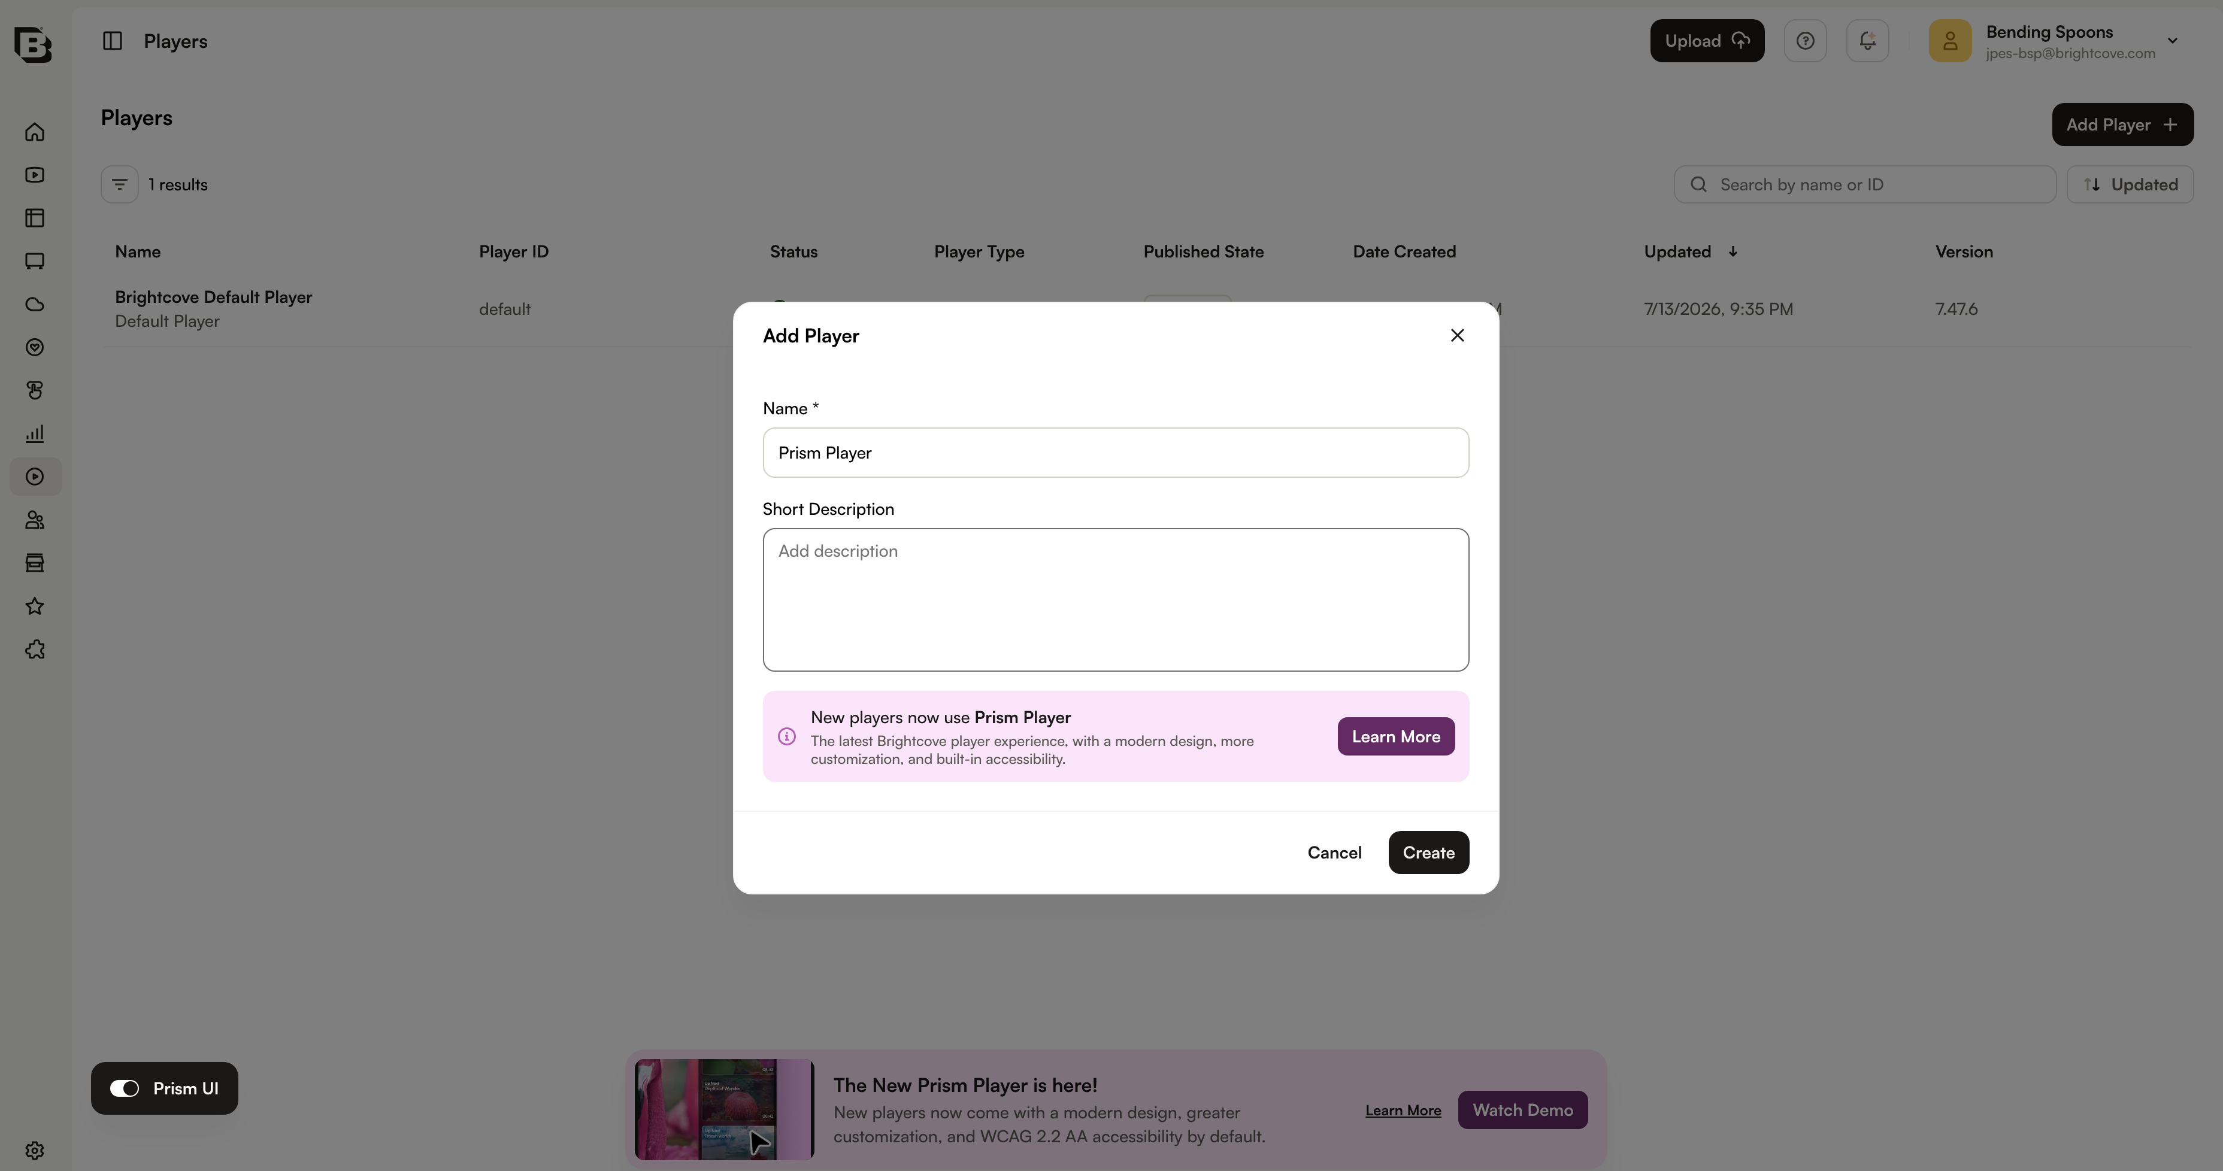Screen dimensions: 2223x1171
Task: Open the star favorites sidebar icon
Action: 35,606
